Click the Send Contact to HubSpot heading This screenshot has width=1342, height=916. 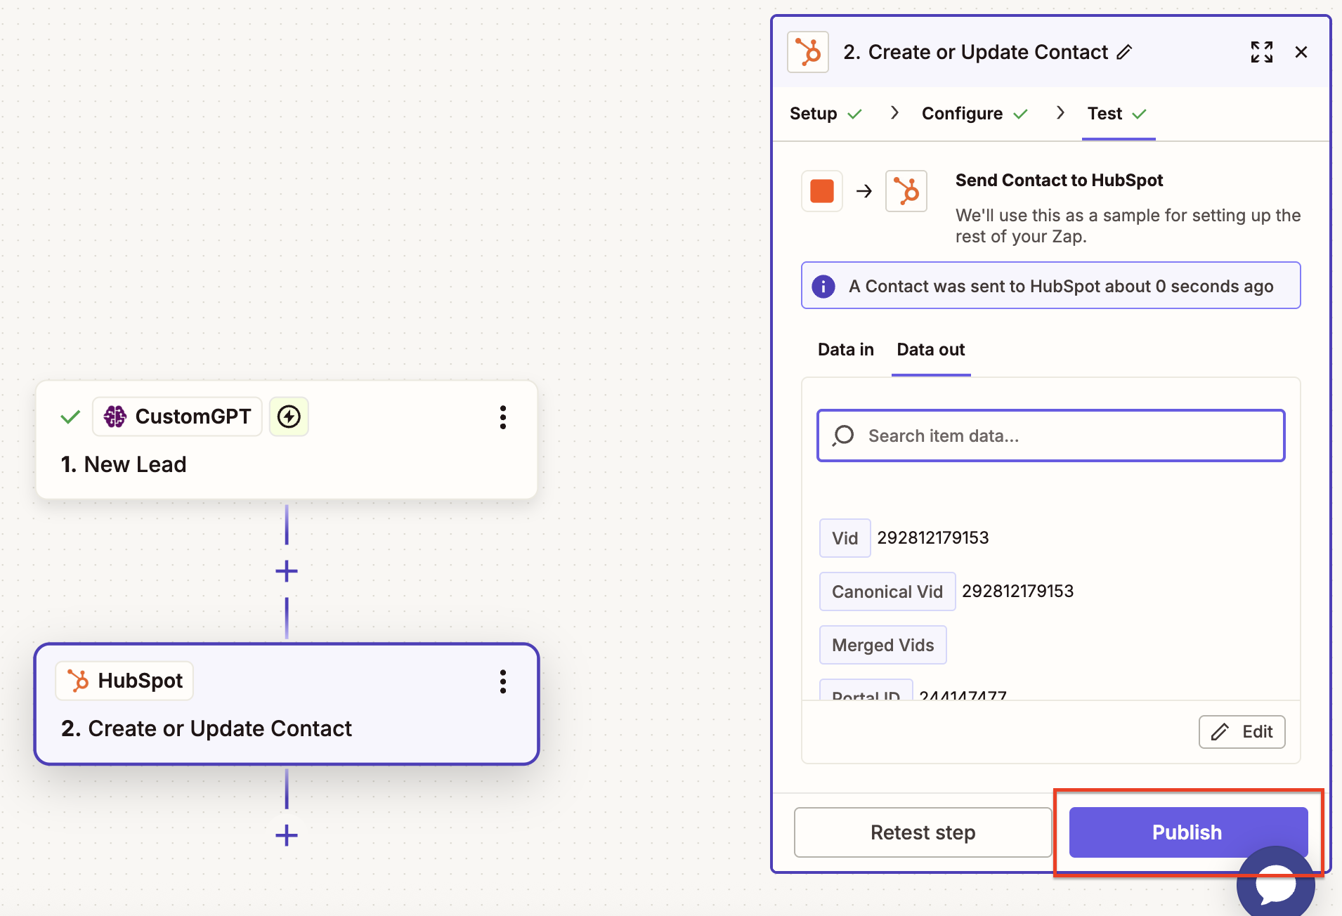1059,181
